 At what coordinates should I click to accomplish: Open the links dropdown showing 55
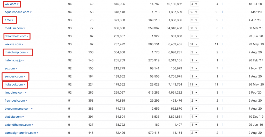pyautogui.click(x=194, y=12)
